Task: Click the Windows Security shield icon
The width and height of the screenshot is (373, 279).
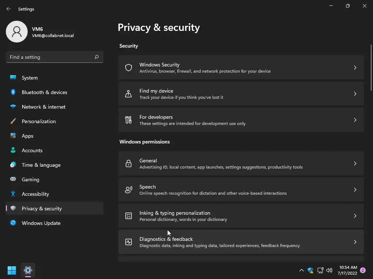Action: point(129,68)
